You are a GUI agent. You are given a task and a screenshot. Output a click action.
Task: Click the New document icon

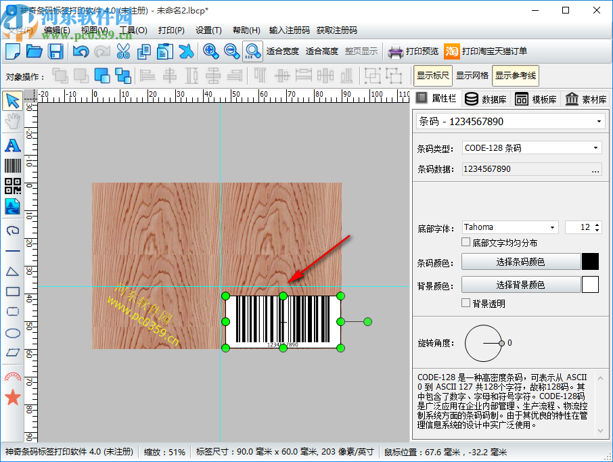pyautogui.click(x=14, y=51)
